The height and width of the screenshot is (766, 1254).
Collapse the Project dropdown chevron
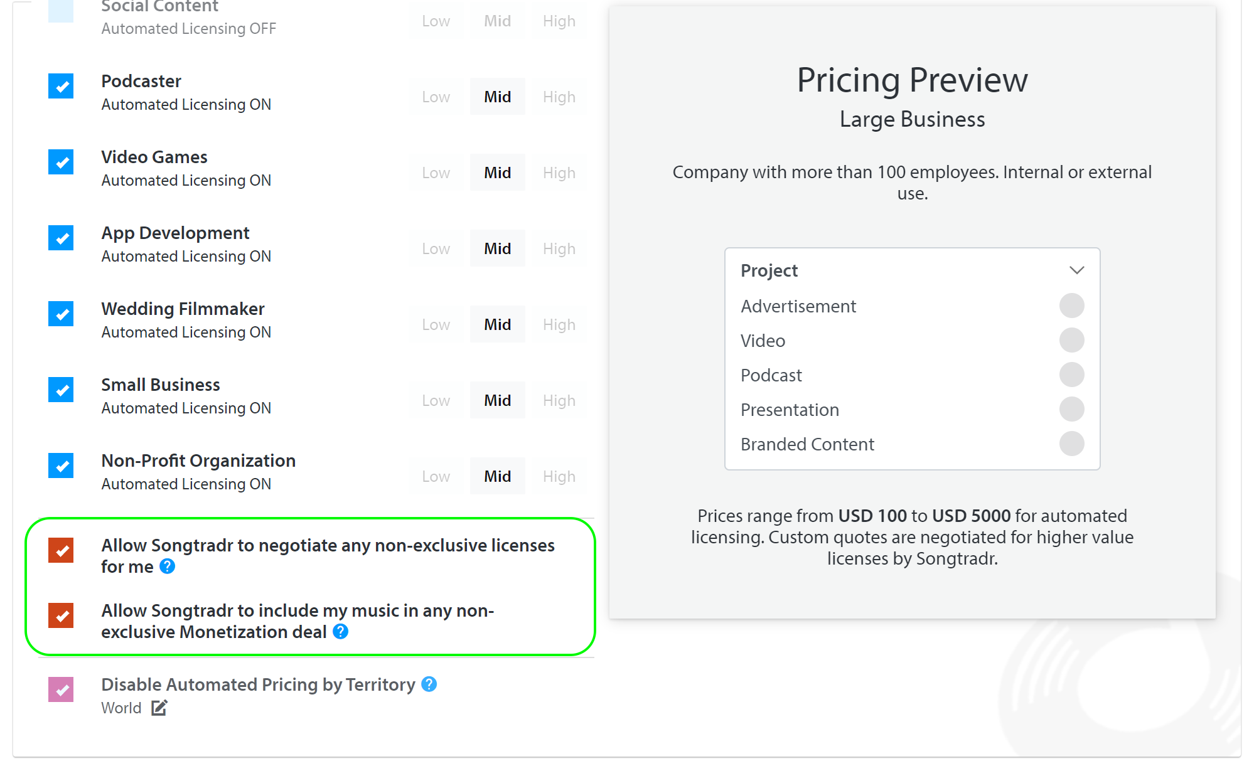(1076, 270)
